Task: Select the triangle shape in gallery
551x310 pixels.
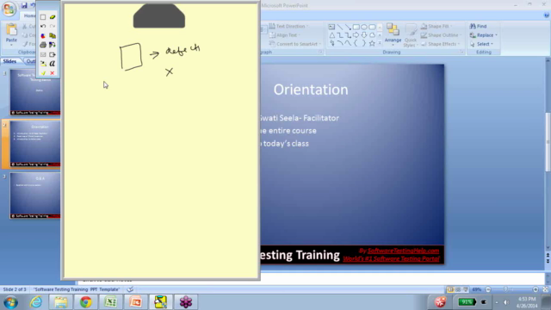Action: pyautogui.click(x=331, y=35)
